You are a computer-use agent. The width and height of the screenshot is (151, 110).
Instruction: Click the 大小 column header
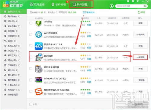click(x=98, y=18)
